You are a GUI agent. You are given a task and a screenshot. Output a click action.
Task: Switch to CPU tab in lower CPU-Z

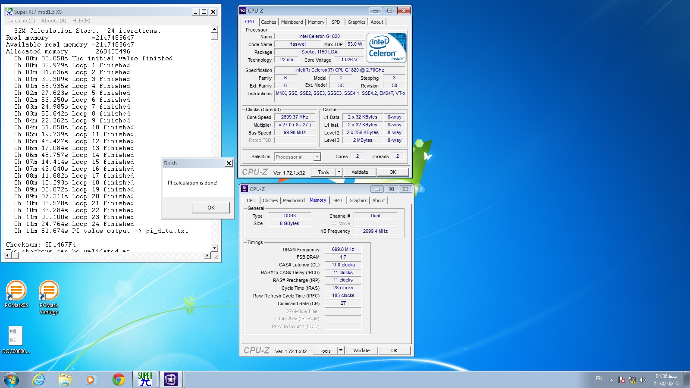251,200
